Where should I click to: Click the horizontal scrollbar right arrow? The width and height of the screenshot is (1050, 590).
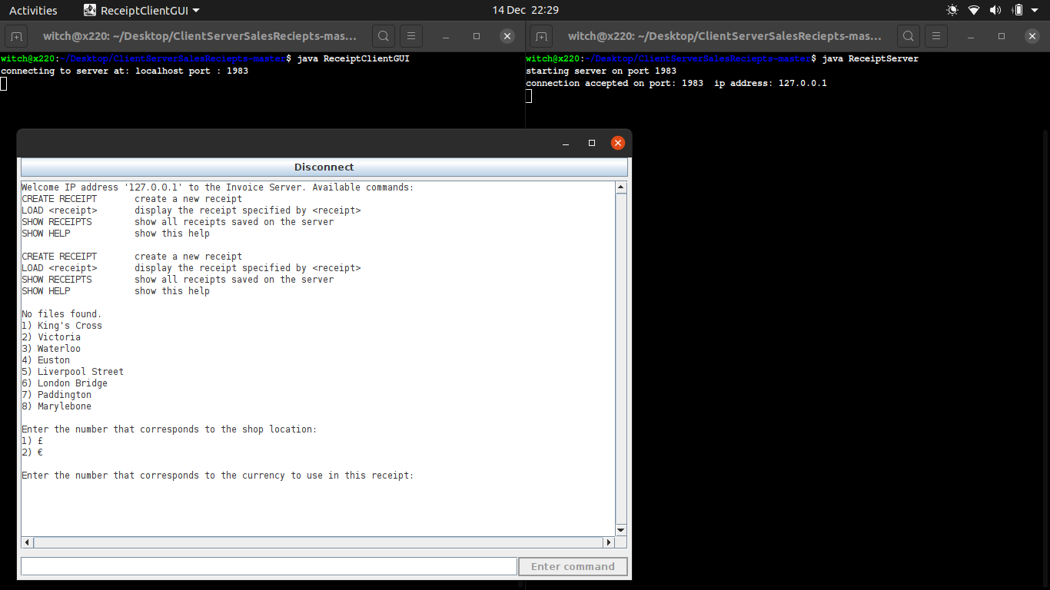pyautogui.click(x=609, y=542)
